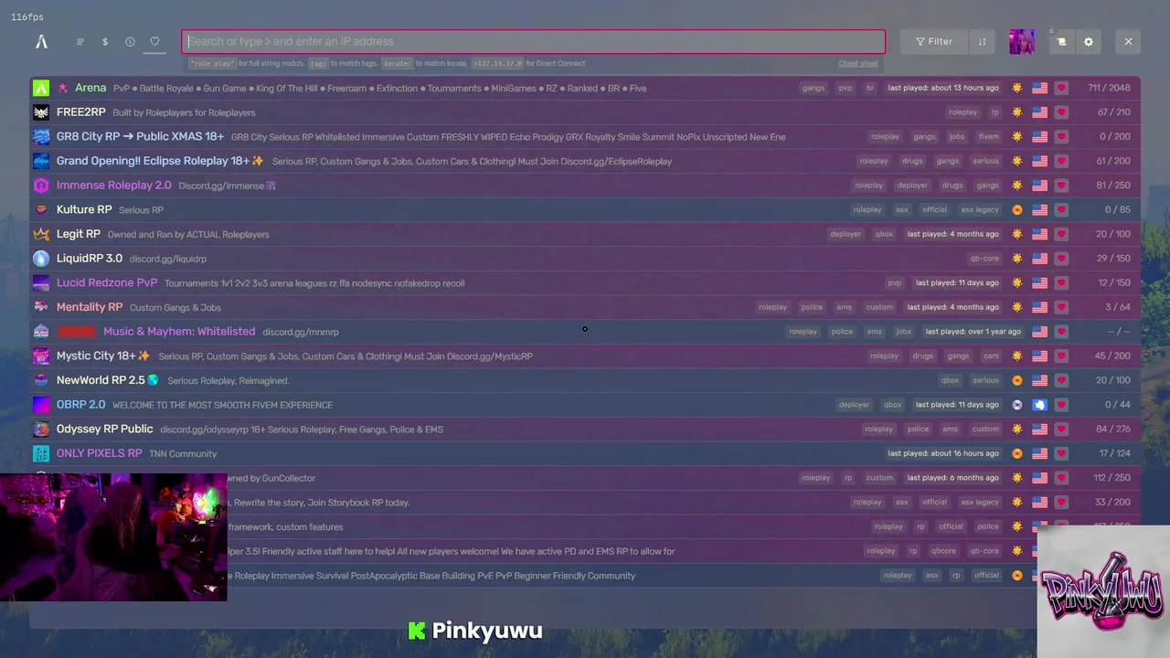Screen dimensions: 1170x658
Task: Select the 'br' tag on Arena row
Action: (870, 88)
